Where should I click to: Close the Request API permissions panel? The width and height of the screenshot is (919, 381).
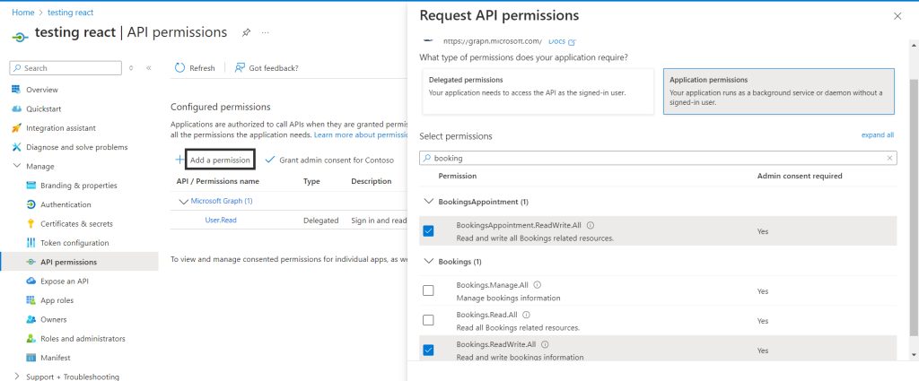(897, 16)
